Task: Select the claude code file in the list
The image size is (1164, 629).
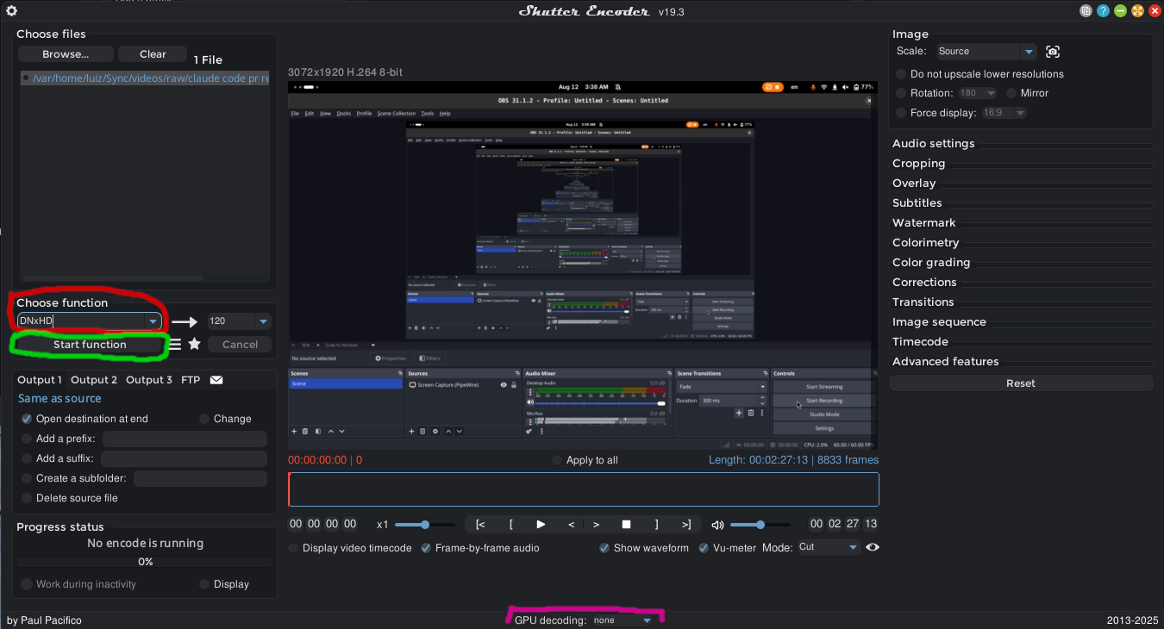Action: (145, 78)
